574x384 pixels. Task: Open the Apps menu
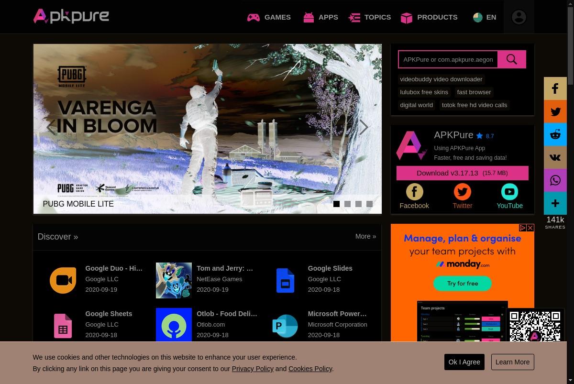[x=320, y=17]
